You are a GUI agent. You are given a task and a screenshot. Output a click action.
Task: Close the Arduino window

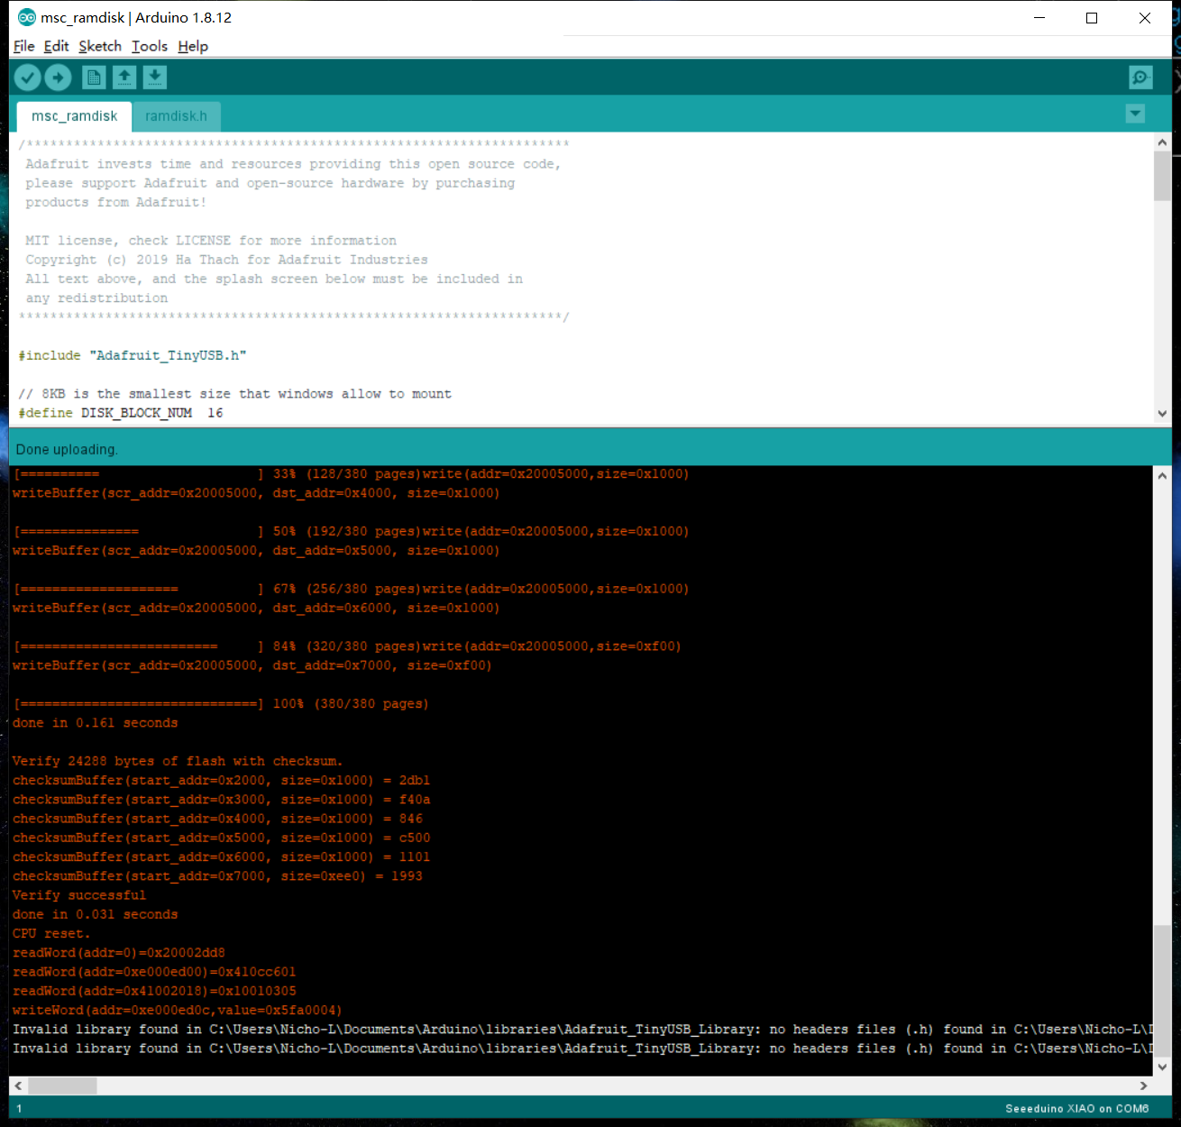tap(1145, 17)
